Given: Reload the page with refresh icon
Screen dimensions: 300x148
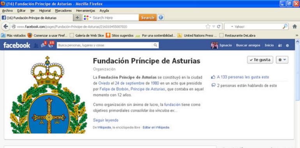Looking at the screenshot, I should click(219, 26).
